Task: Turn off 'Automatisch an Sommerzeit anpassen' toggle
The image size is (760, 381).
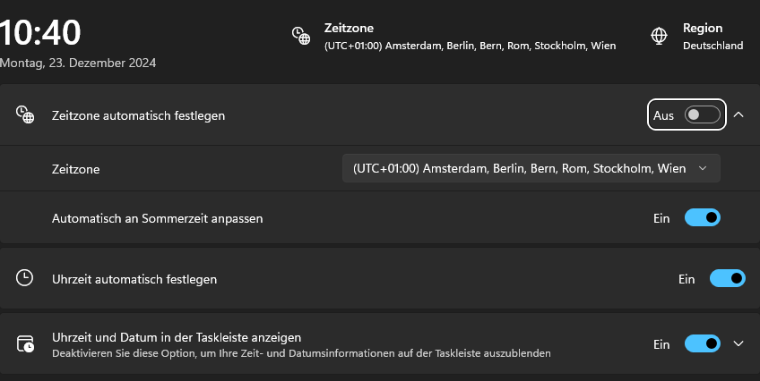Action: (x=702, y=217)
